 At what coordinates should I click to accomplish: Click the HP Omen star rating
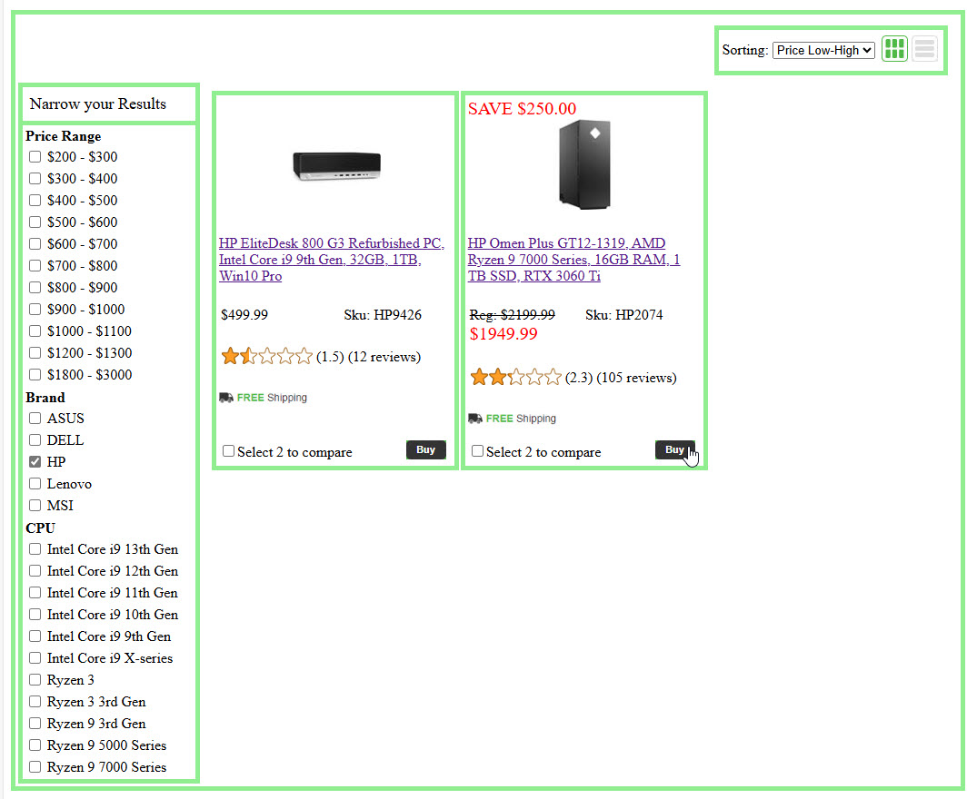pyautogui.click(x=515, y=378)
